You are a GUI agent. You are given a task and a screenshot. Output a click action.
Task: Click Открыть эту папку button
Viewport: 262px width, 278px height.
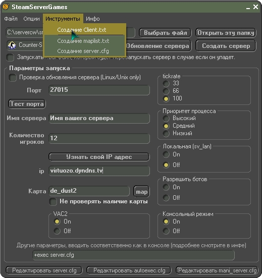(226, 33)
